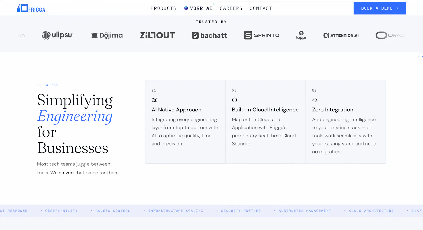
Task: Select the AI Native Approach heading
Action: point(177,110)
